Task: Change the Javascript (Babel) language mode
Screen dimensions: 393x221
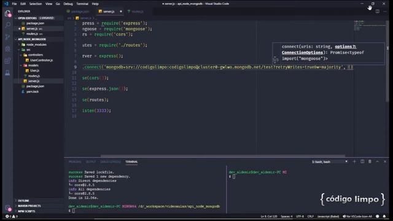Action: 328,216
